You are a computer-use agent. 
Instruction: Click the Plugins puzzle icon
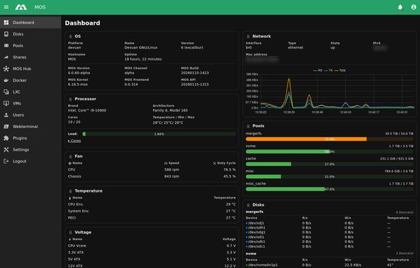tap(6, 138)
